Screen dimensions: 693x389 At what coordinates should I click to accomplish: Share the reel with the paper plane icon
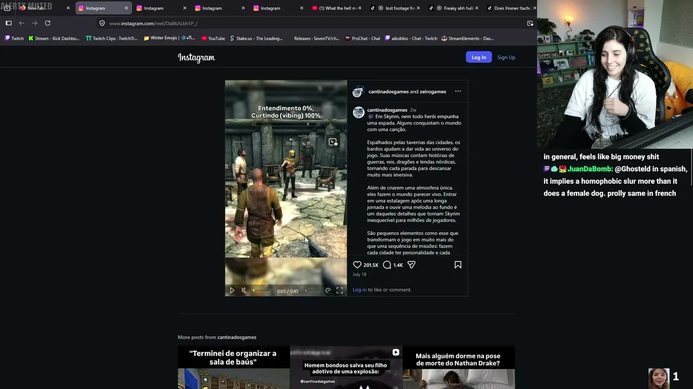[x=411, y=265]
